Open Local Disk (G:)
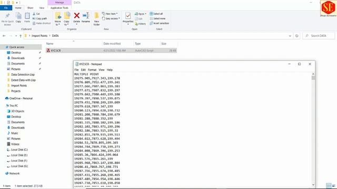Viewport: 337px width, 189px height. pyautogui.click(x=19, y=166)
